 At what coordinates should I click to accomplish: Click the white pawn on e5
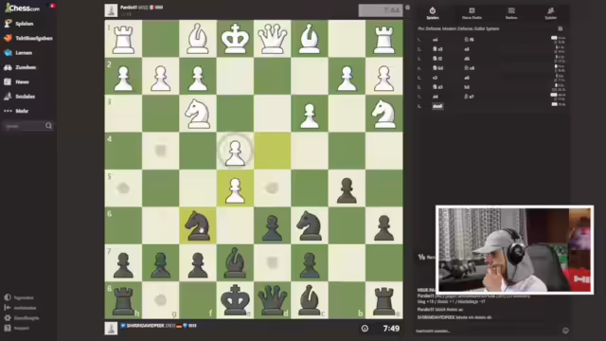(x=235, y=188)
